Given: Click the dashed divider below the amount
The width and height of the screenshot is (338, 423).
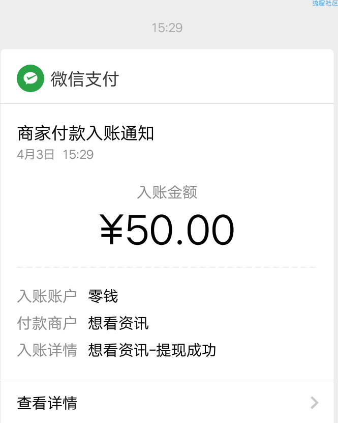Looking at the screenshot, I should (x=166, y=267).
